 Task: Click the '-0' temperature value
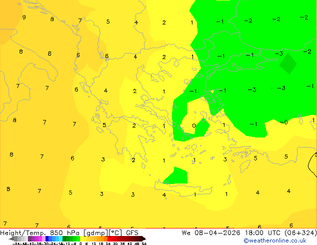[284, 122]
